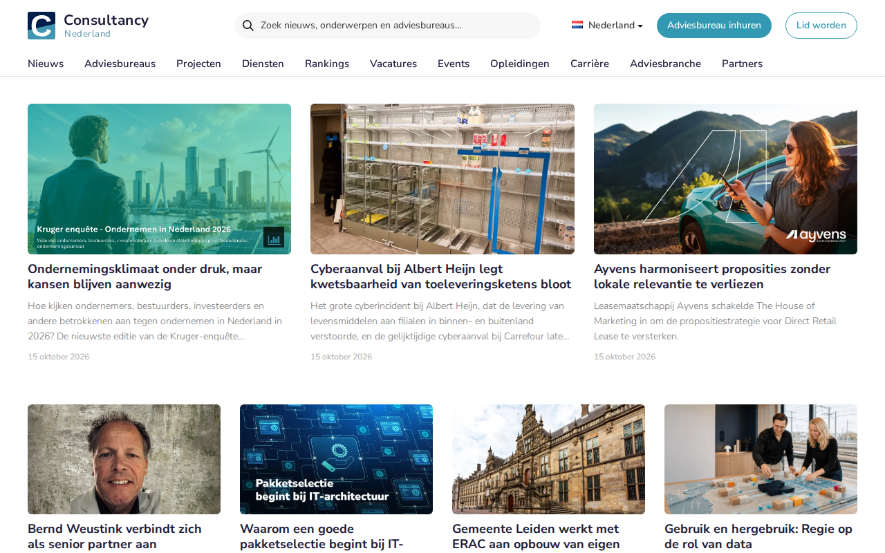Go to the Vacatures section
This screenshot has width=885, height=553.
(x=393, y=64)
